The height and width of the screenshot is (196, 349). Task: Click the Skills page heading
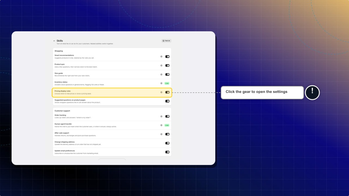click(60, 41)
